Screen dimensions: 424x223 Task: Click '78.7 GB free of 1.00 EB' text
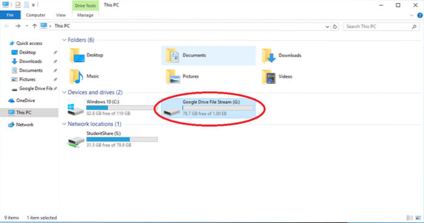[x=204, y=114]
